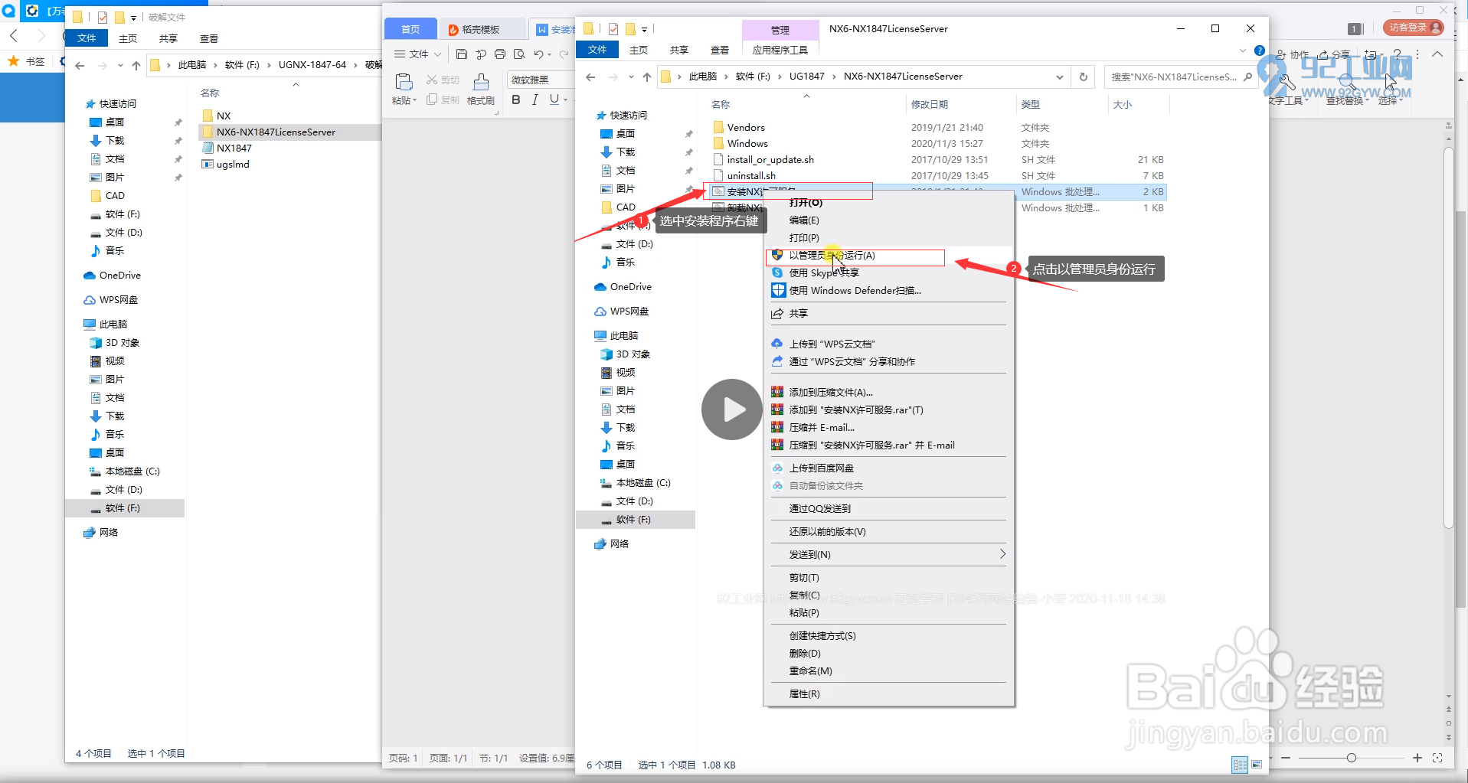Click the Paste icon in WPS ribbon

[x=404, y=82]
